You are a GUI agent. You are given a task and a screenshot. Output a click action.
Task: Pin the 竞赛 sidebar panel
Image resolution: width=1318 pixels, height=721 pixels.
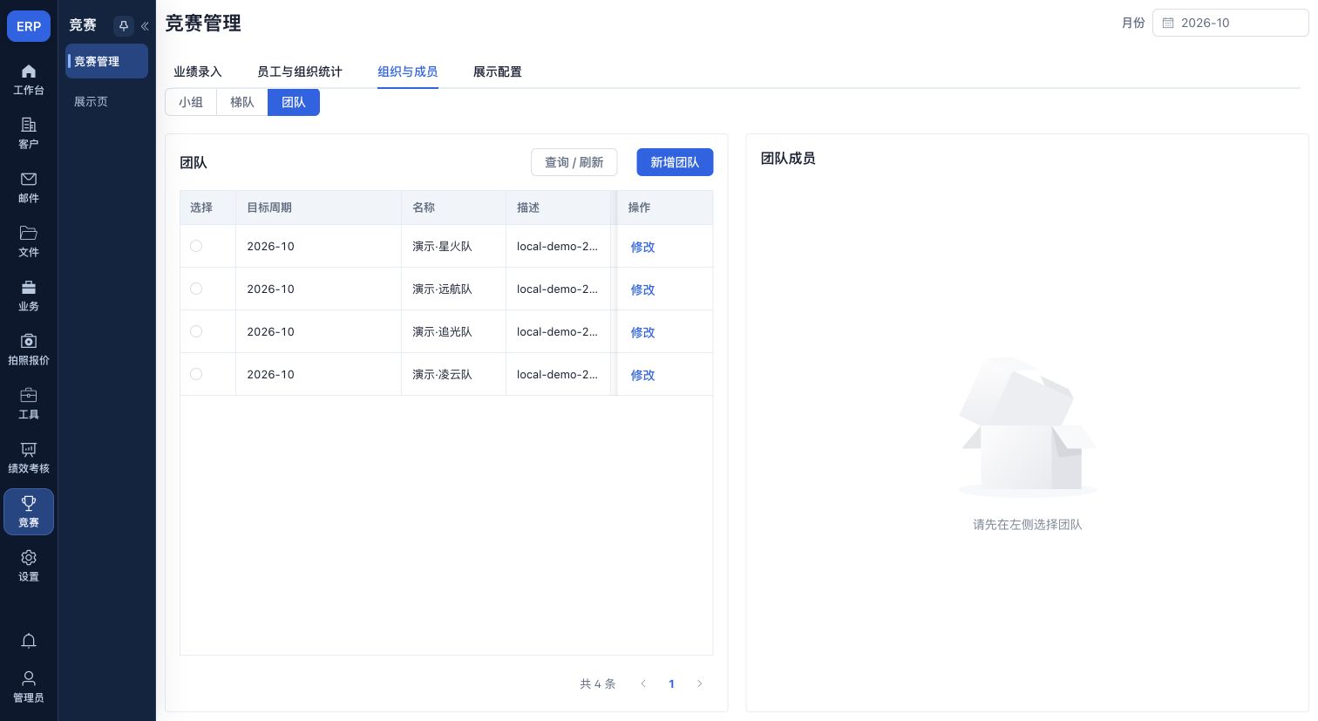point(123,26)
